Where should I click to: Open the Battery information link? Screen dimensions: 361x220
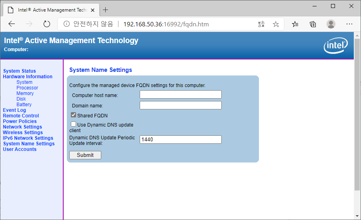[x=24, y=105]
